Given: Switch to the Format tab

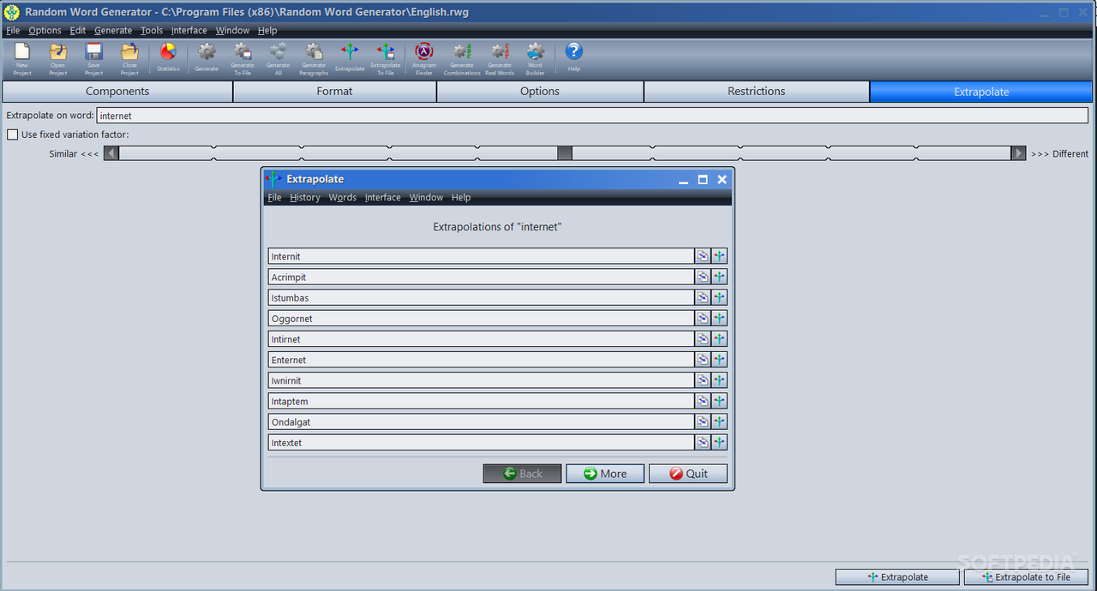Looking at the screenshot, I should [335, 92].
